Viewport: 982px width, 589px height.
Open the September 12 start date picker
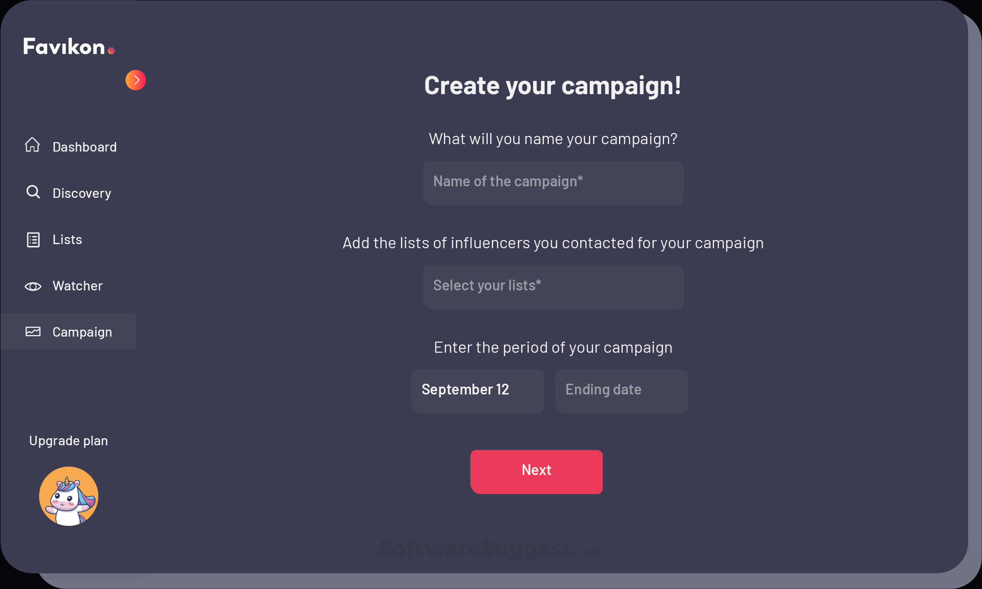477,390
